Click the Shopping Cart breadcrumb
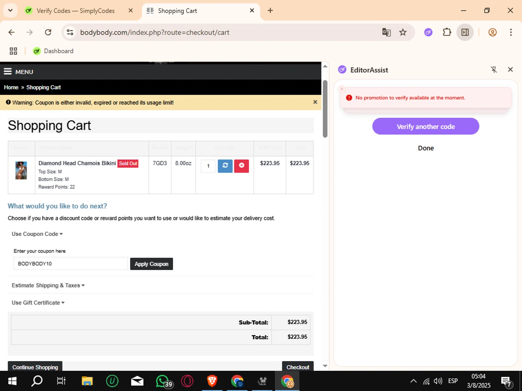The image size is (522, 391). (43, 87)
